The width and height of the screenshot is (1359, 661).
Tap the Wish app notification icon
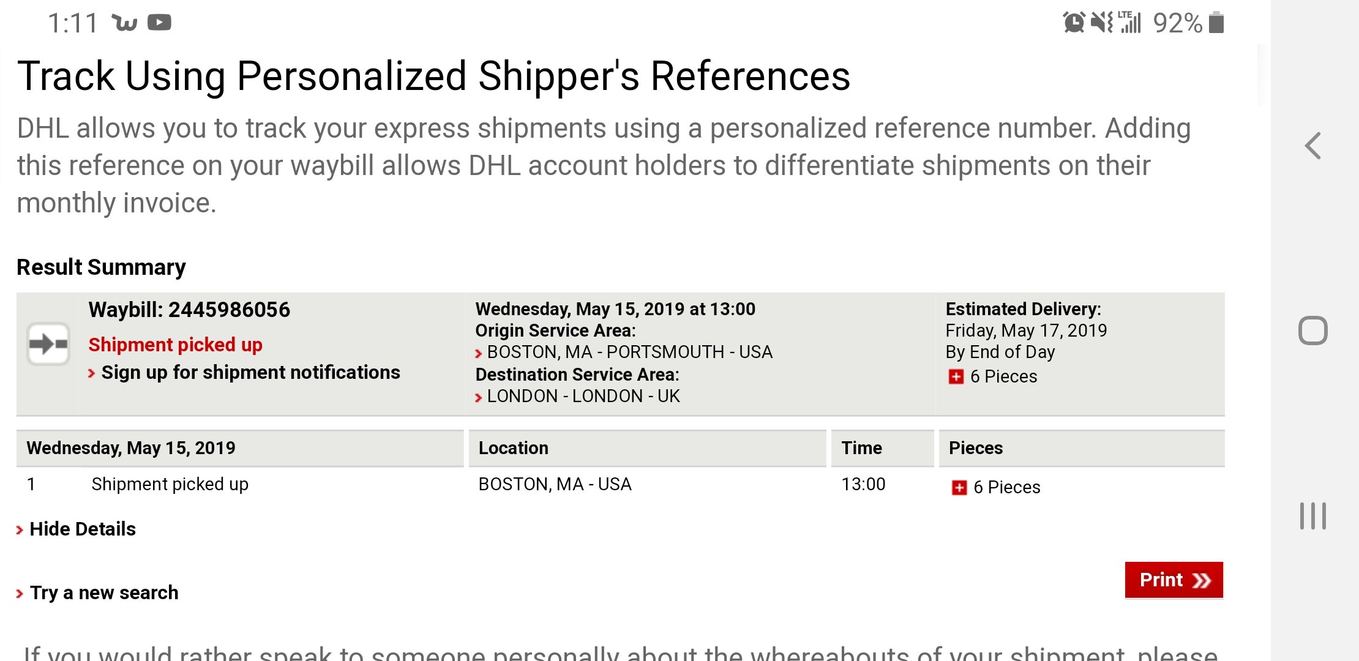(125, 23)
